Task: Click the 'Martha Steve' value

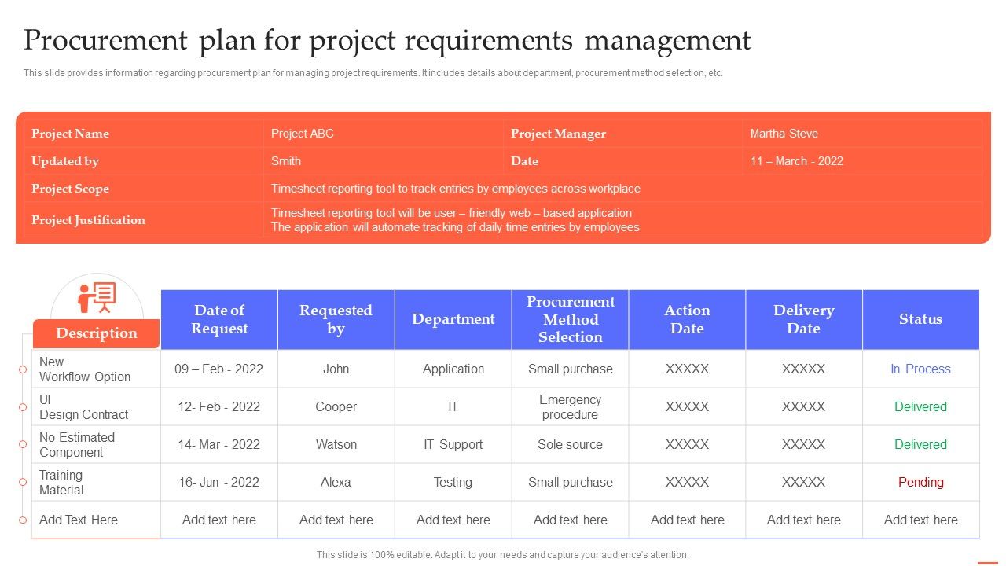Action: tap(784, 134)
